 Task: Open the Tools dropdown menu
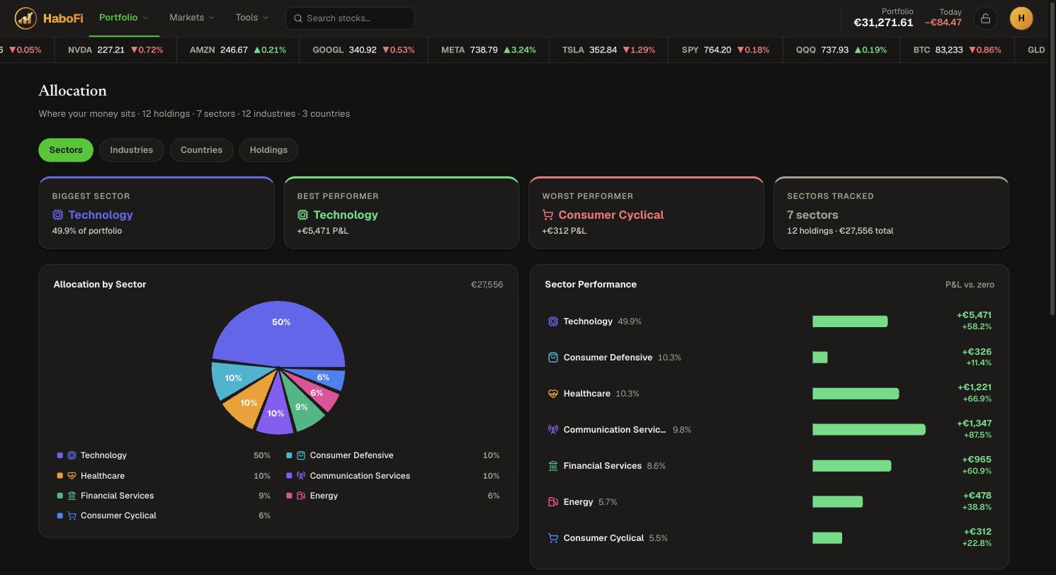(252, 18)
